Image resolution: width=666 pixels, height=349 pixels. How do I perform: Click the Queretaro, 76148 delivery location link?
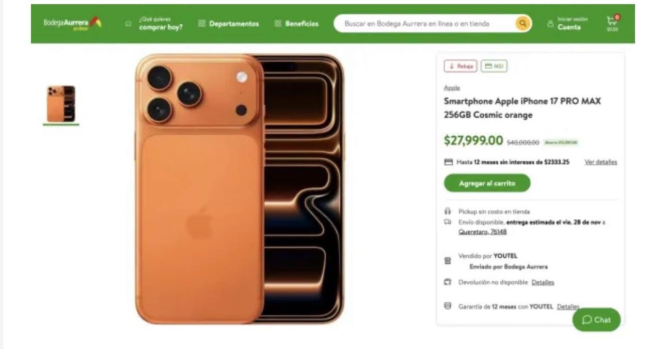coord(482,232)
